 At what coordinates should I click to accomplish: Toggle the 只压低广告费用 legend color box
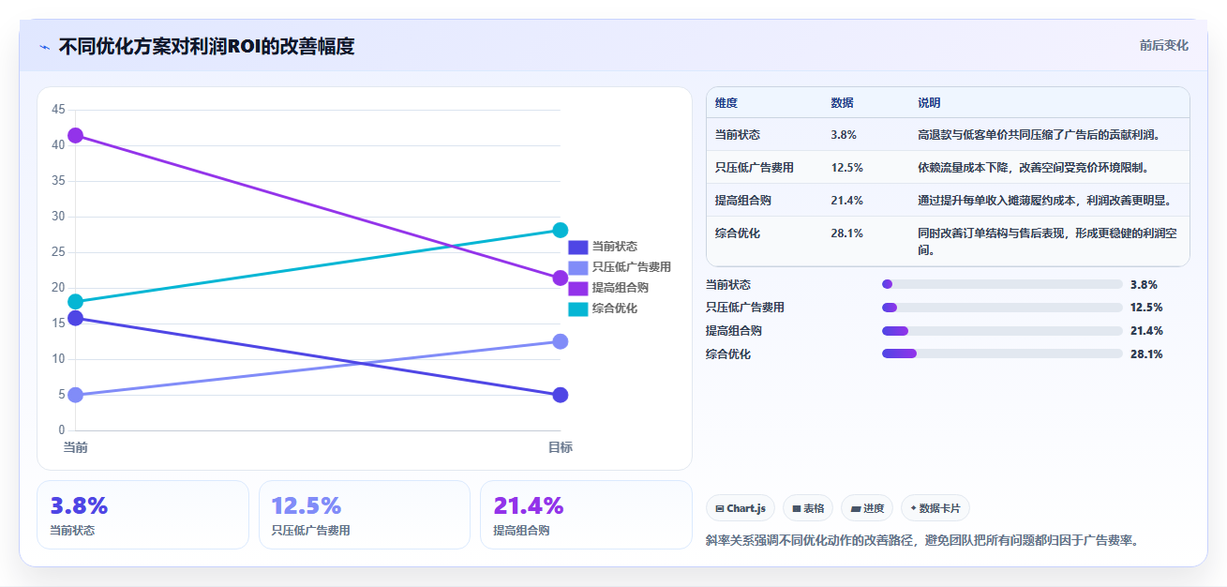point(578,267)
